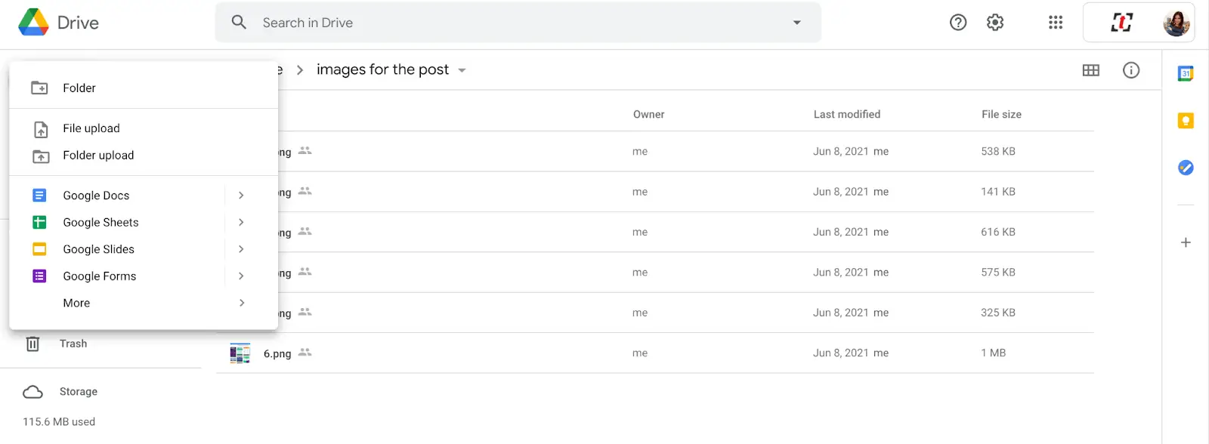Screen dimensions: 1209x444
Task: Click the Trash bin icon
Action: pos(33,344)
